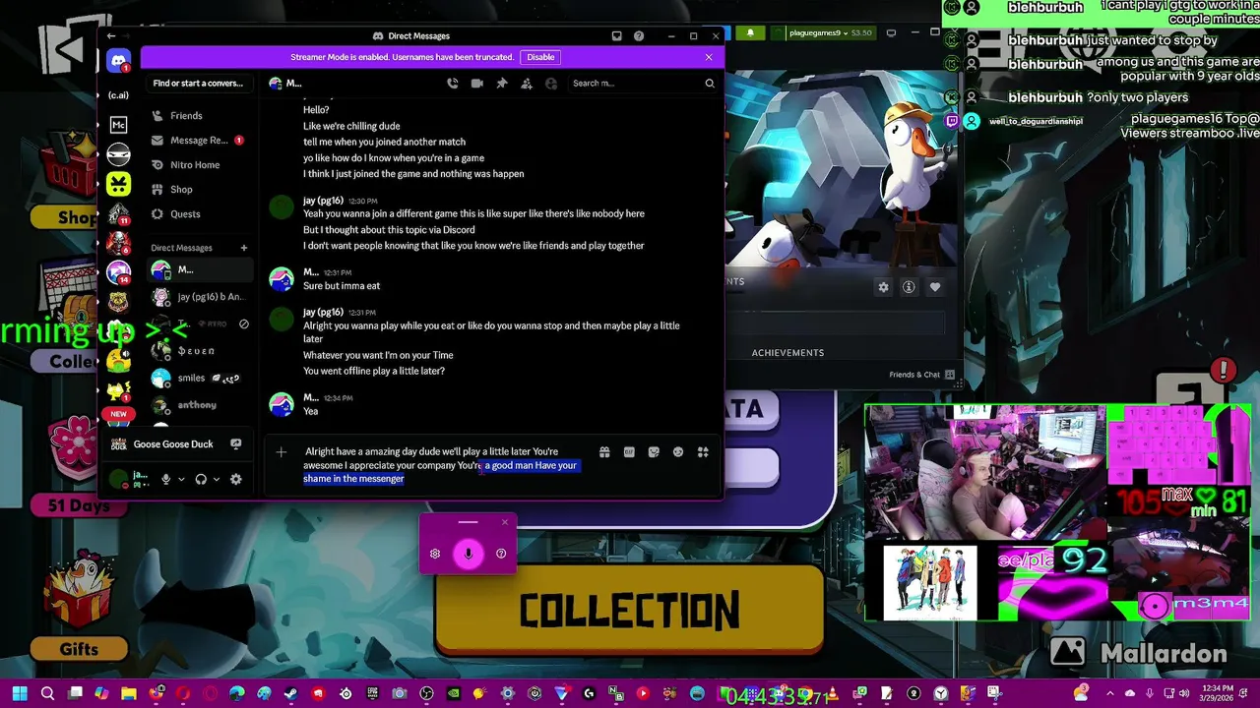This screenshot has width=1260, height=708.
Task: Click the COLLECTION button in the game
Action: (629, 610)
